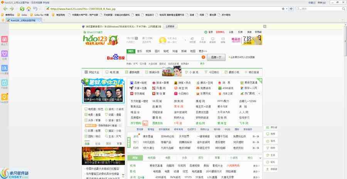The width and height of the screenshot is (347, 179).
Task: Expand the news list chevron arrow
Action: 123,175
